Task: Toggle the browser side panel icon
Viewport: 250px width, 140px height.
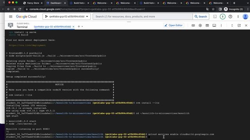Action: 220,9
